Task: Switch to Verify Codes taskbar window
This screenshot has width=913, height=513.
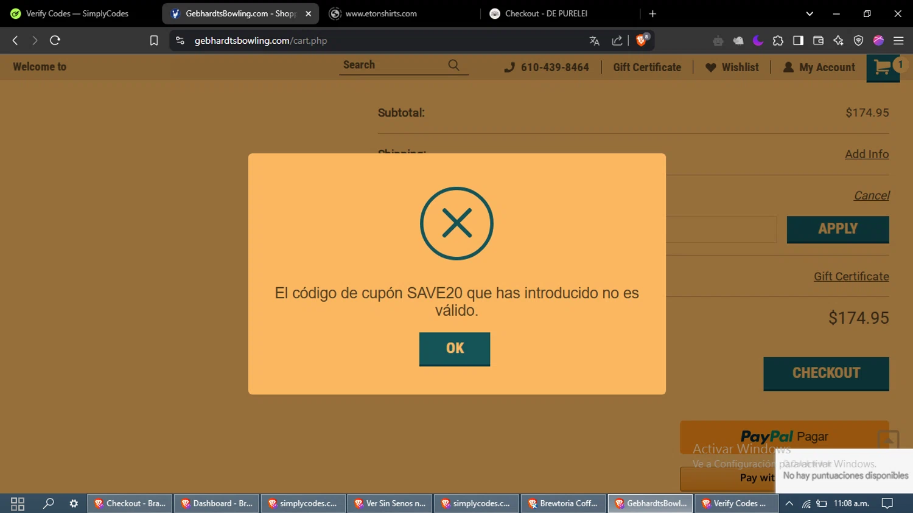Action: click(x=735, y=503)
